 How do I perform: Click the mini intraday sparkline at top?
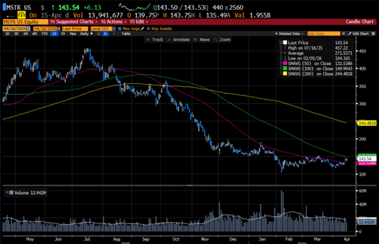(x=134, y=7)
